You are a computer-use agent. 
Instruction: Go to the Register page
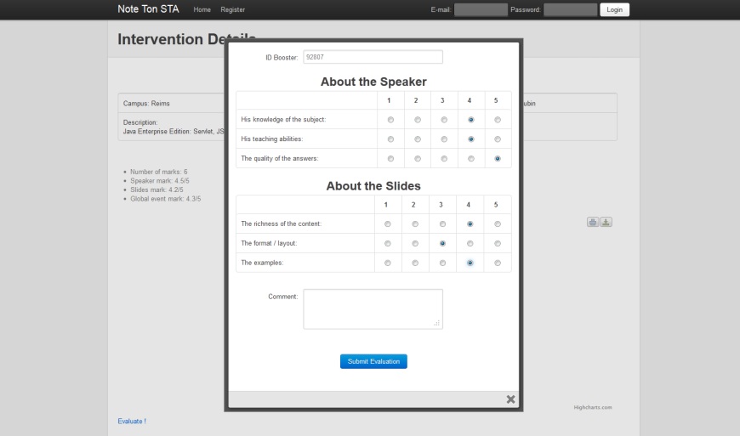pyautogui.click(x=233, y=9)
